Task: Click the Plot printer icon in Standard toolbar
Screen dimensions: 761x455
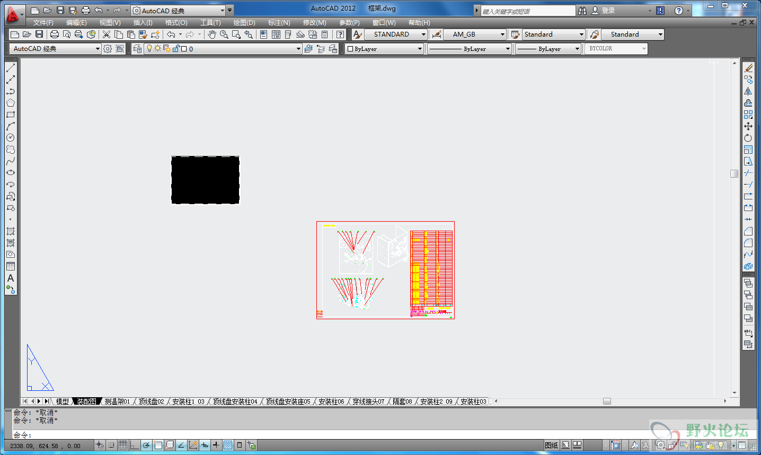Action: click(x=54, y=34)
